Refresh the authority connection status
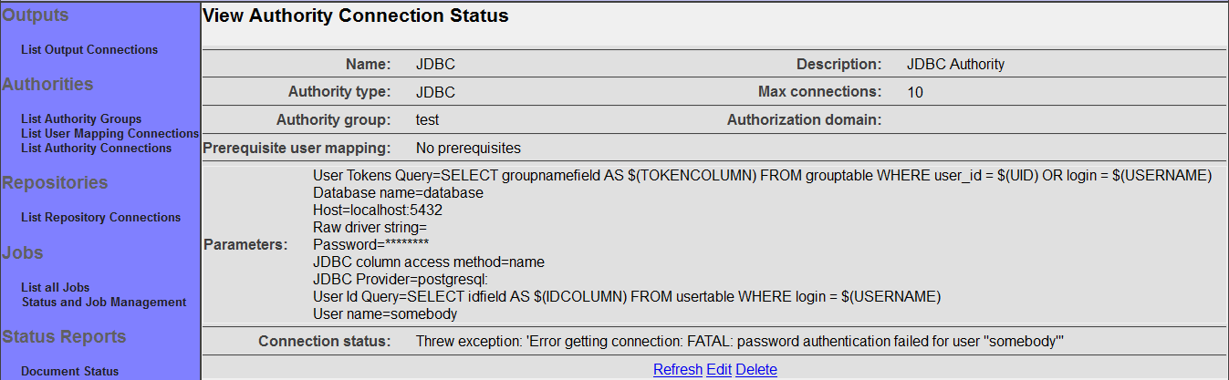Viewport: 1229px width, 380px height. pyautogui.click(x=678, y=369)
